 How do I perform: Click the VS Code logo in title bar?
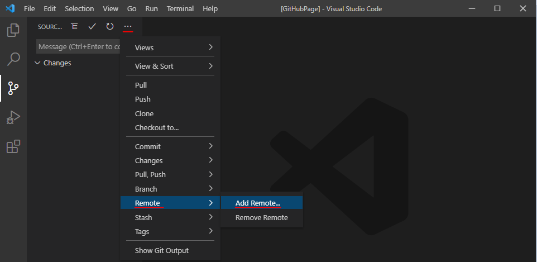tap(10, 8)
